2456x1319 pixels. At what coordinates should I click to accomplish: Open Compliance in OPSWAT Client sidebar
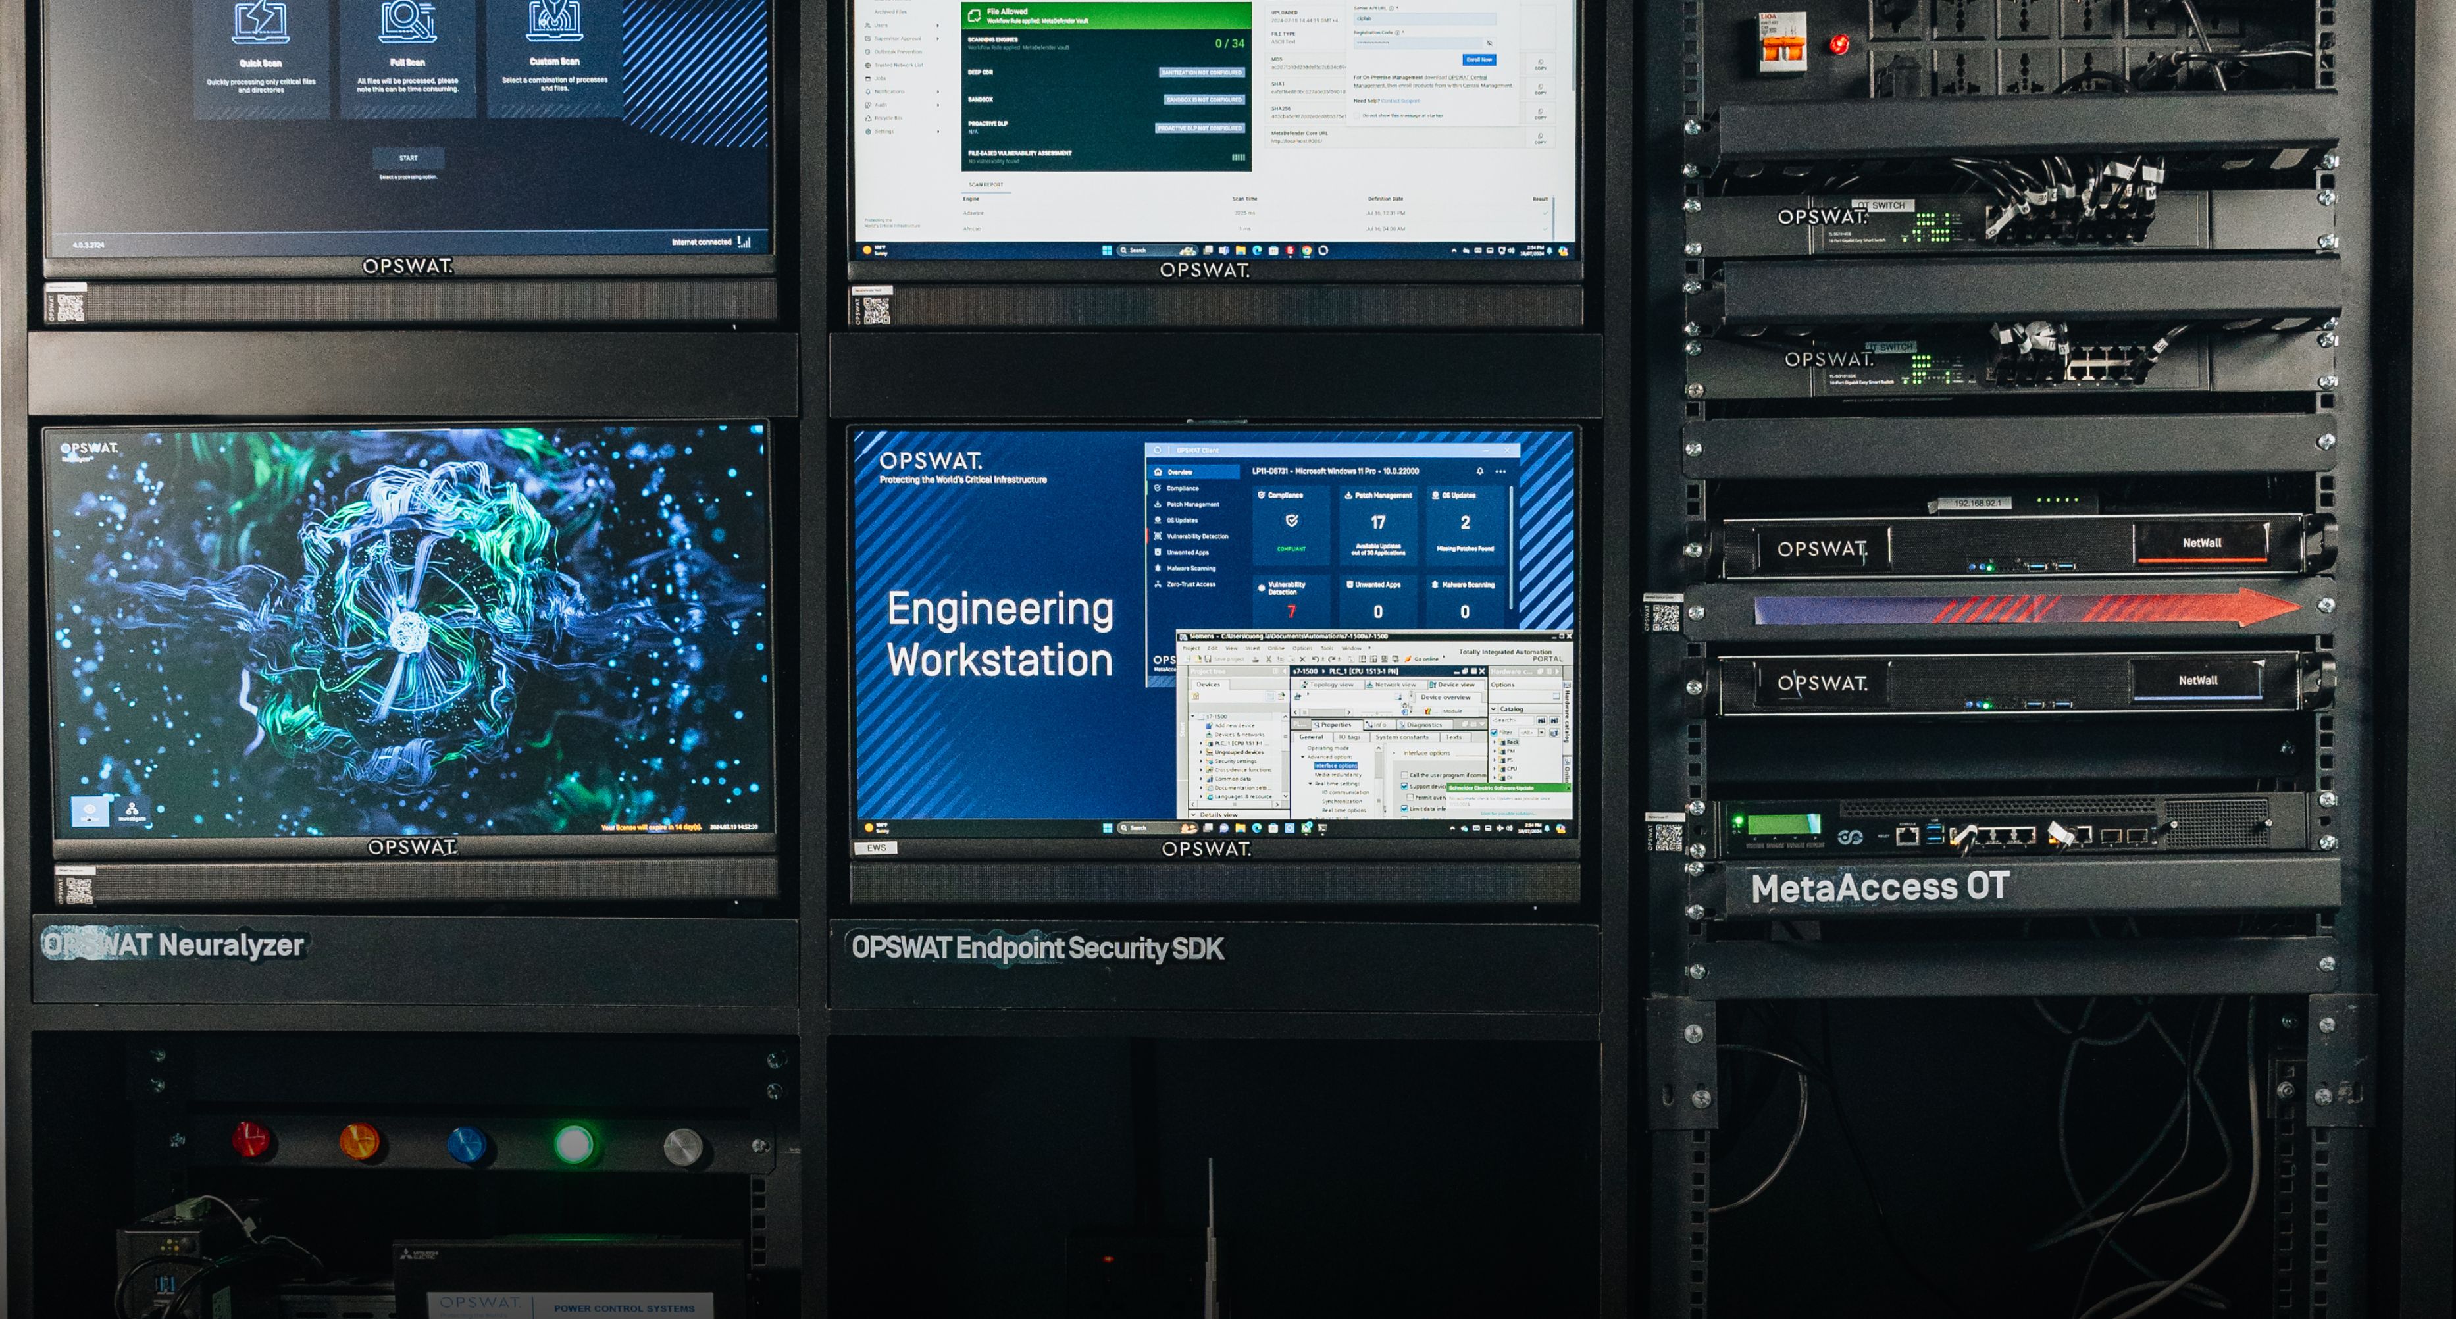pyautogui.click(x=1194, y=488)
